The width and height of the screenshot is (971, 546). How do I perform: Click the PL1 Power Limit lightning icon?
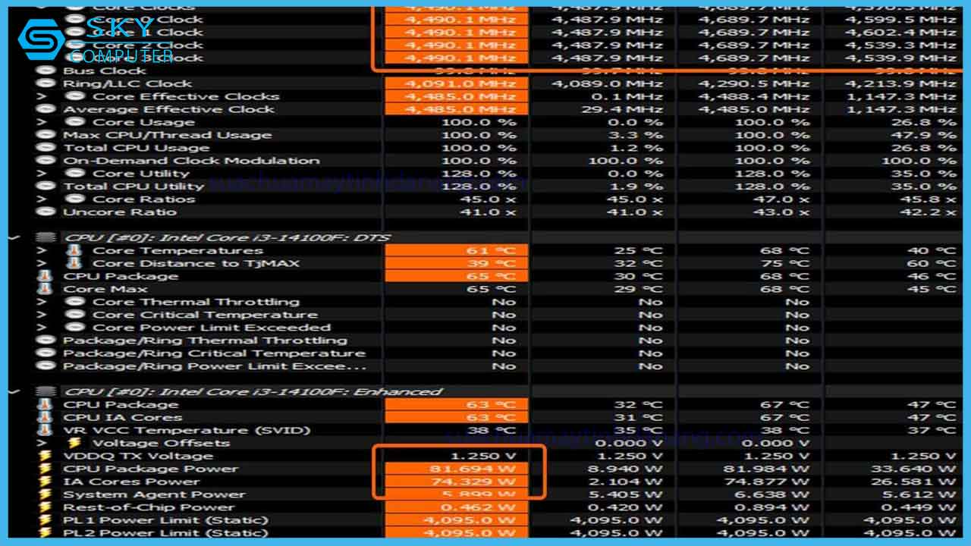pyautogui.click(x=46, y=519)
